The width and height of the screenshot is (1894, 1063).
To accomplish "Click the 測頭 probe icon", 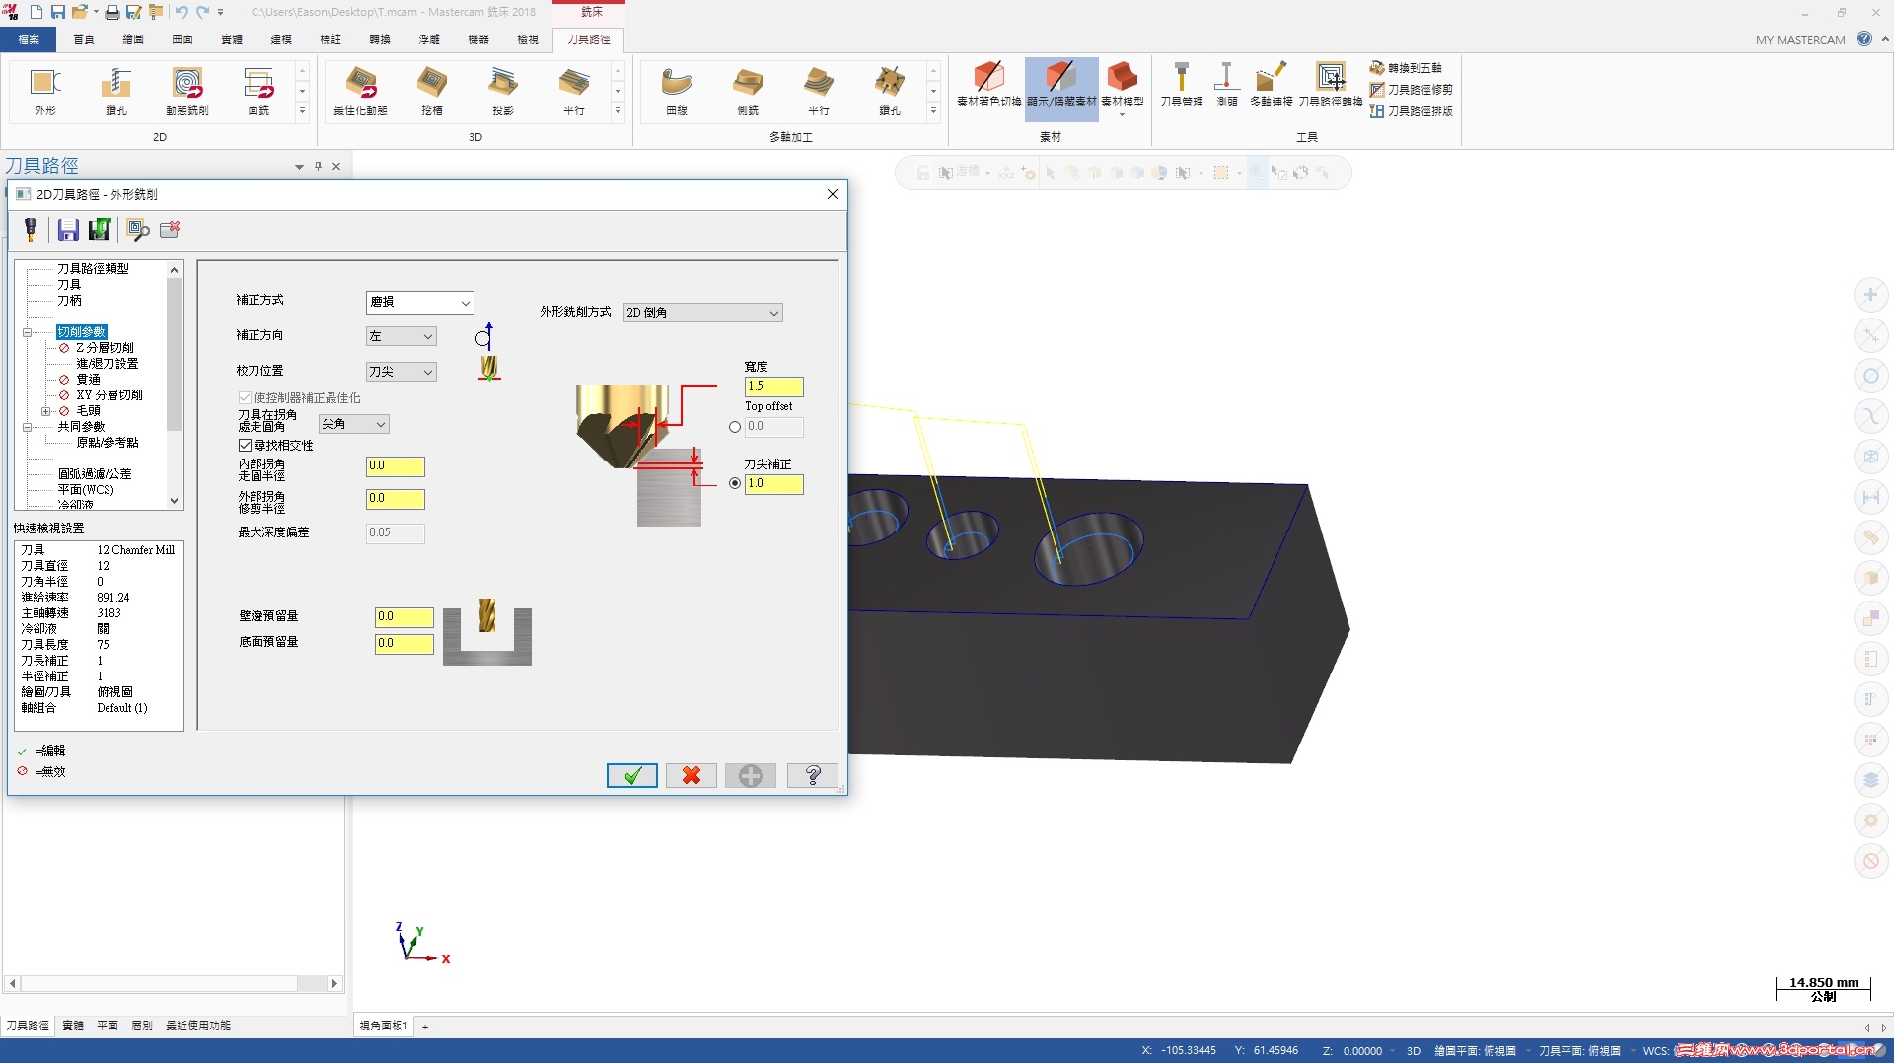I will click(x=1226, y=85).
